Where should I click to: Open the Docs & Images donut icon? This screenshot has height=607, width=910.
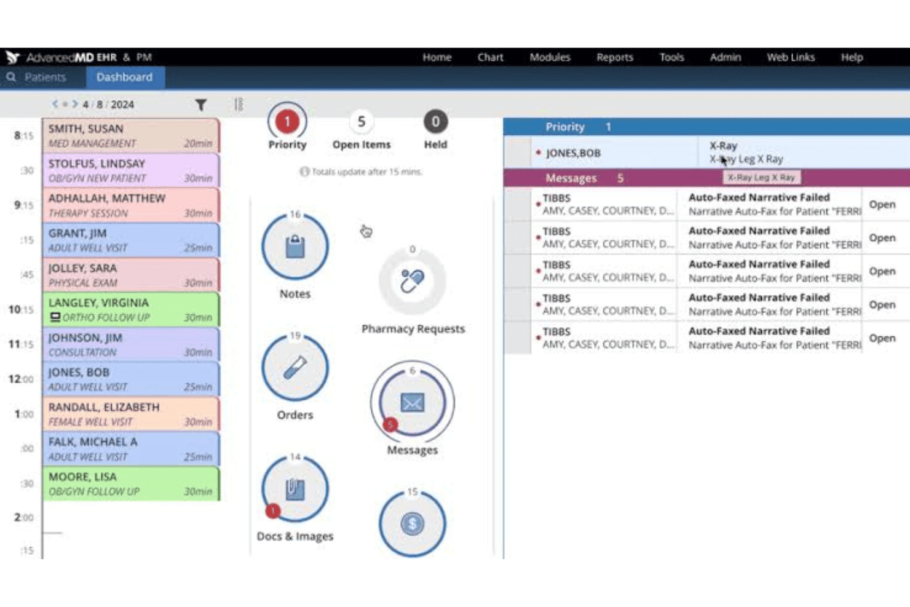coord(295,489)
